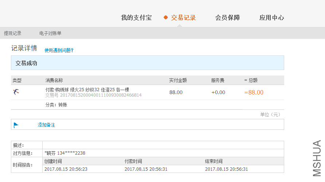
Task: Click the 结束时间 header cell
Action: pyautogui.click(x=214, y=161)
